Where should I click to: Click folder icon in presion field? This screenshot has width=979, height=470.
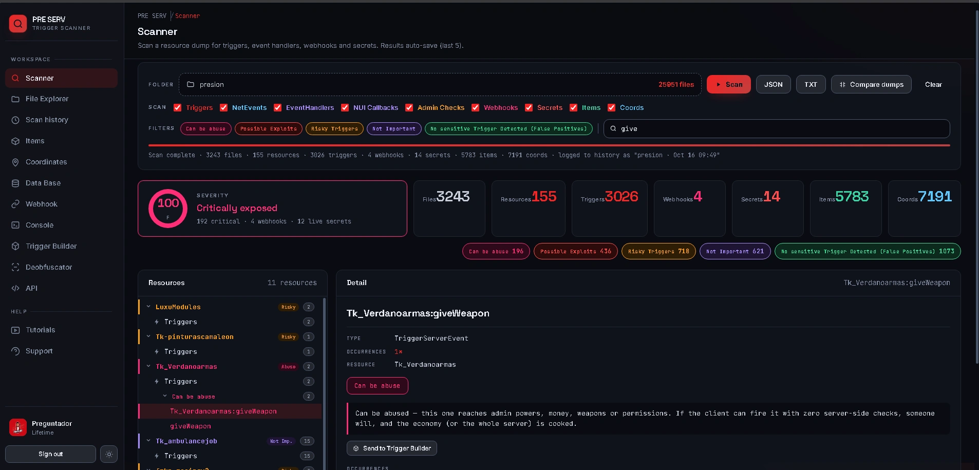pyautogui.click(x=191, y=84)
